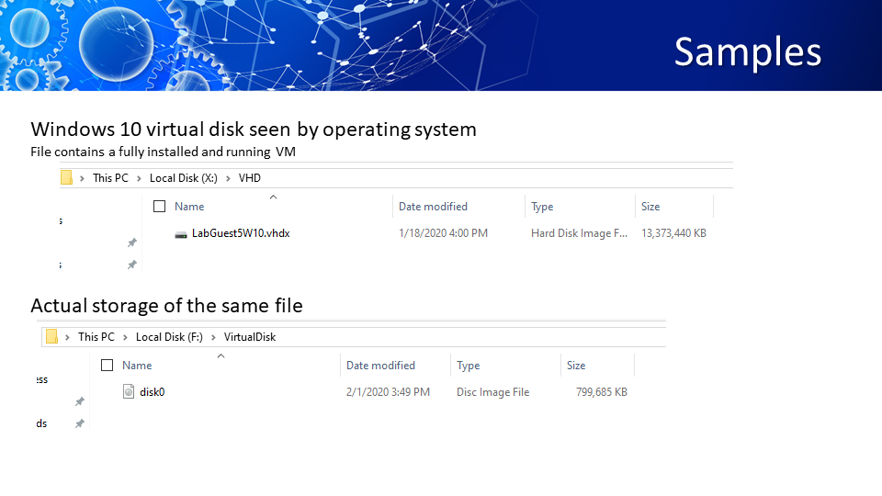Sort the VHD folder by the Size column
Image resolution: width=882 pixels, height=496 pixels.
coord(650,207)
